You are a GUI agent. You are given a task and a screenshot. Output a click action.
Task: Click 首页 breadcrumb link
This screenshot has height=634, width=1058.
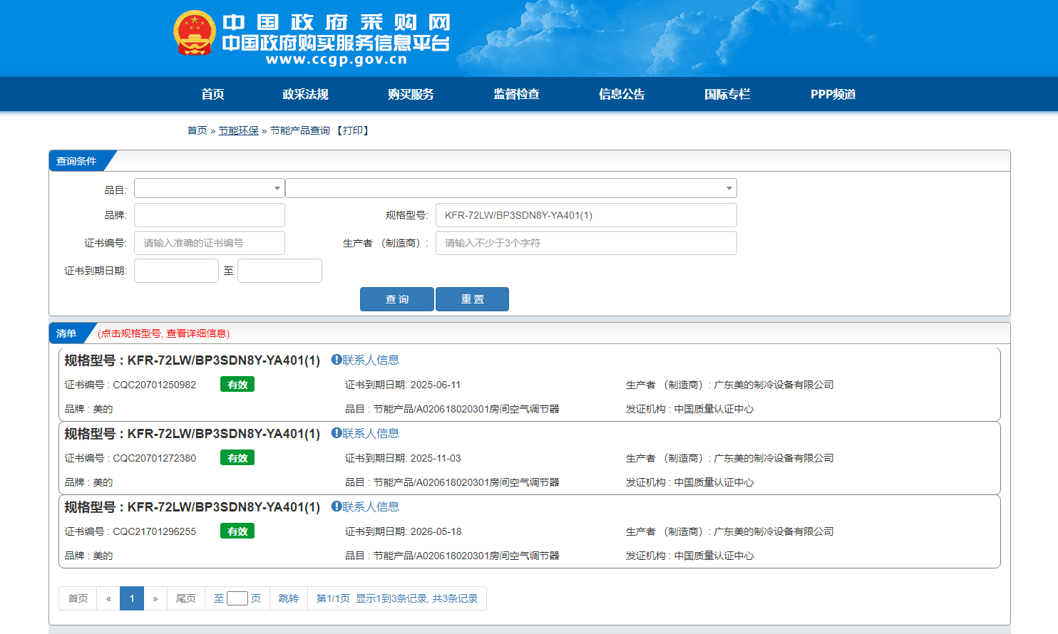click(197, 130)
